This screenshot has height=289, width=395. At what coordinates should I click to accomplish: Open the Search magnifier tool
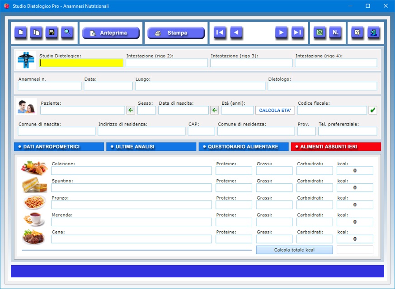(67, 33)
